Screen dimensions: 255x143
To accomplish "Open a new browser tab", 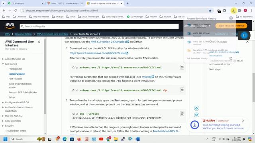I will point(127,3).
